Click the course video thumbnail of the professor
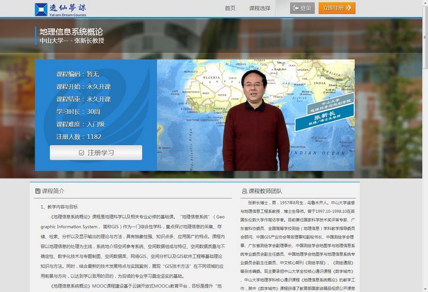The height and width of the screenshot is (292, 428). click(x=256, y=115)
